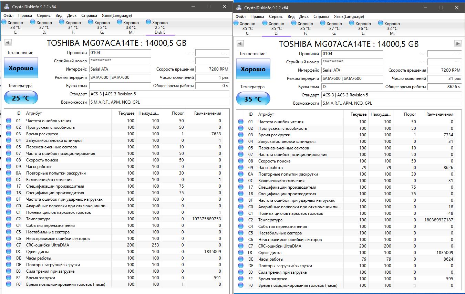Image resolution: width=465 pixels, height=294 pixels.
Task: Open the Правка menu in right window
Action: 257,17
